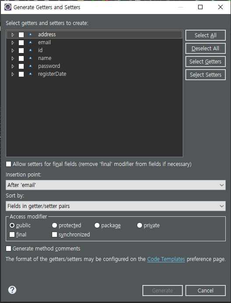
Task: Select the package access modifier
Action: coord(97,225)
